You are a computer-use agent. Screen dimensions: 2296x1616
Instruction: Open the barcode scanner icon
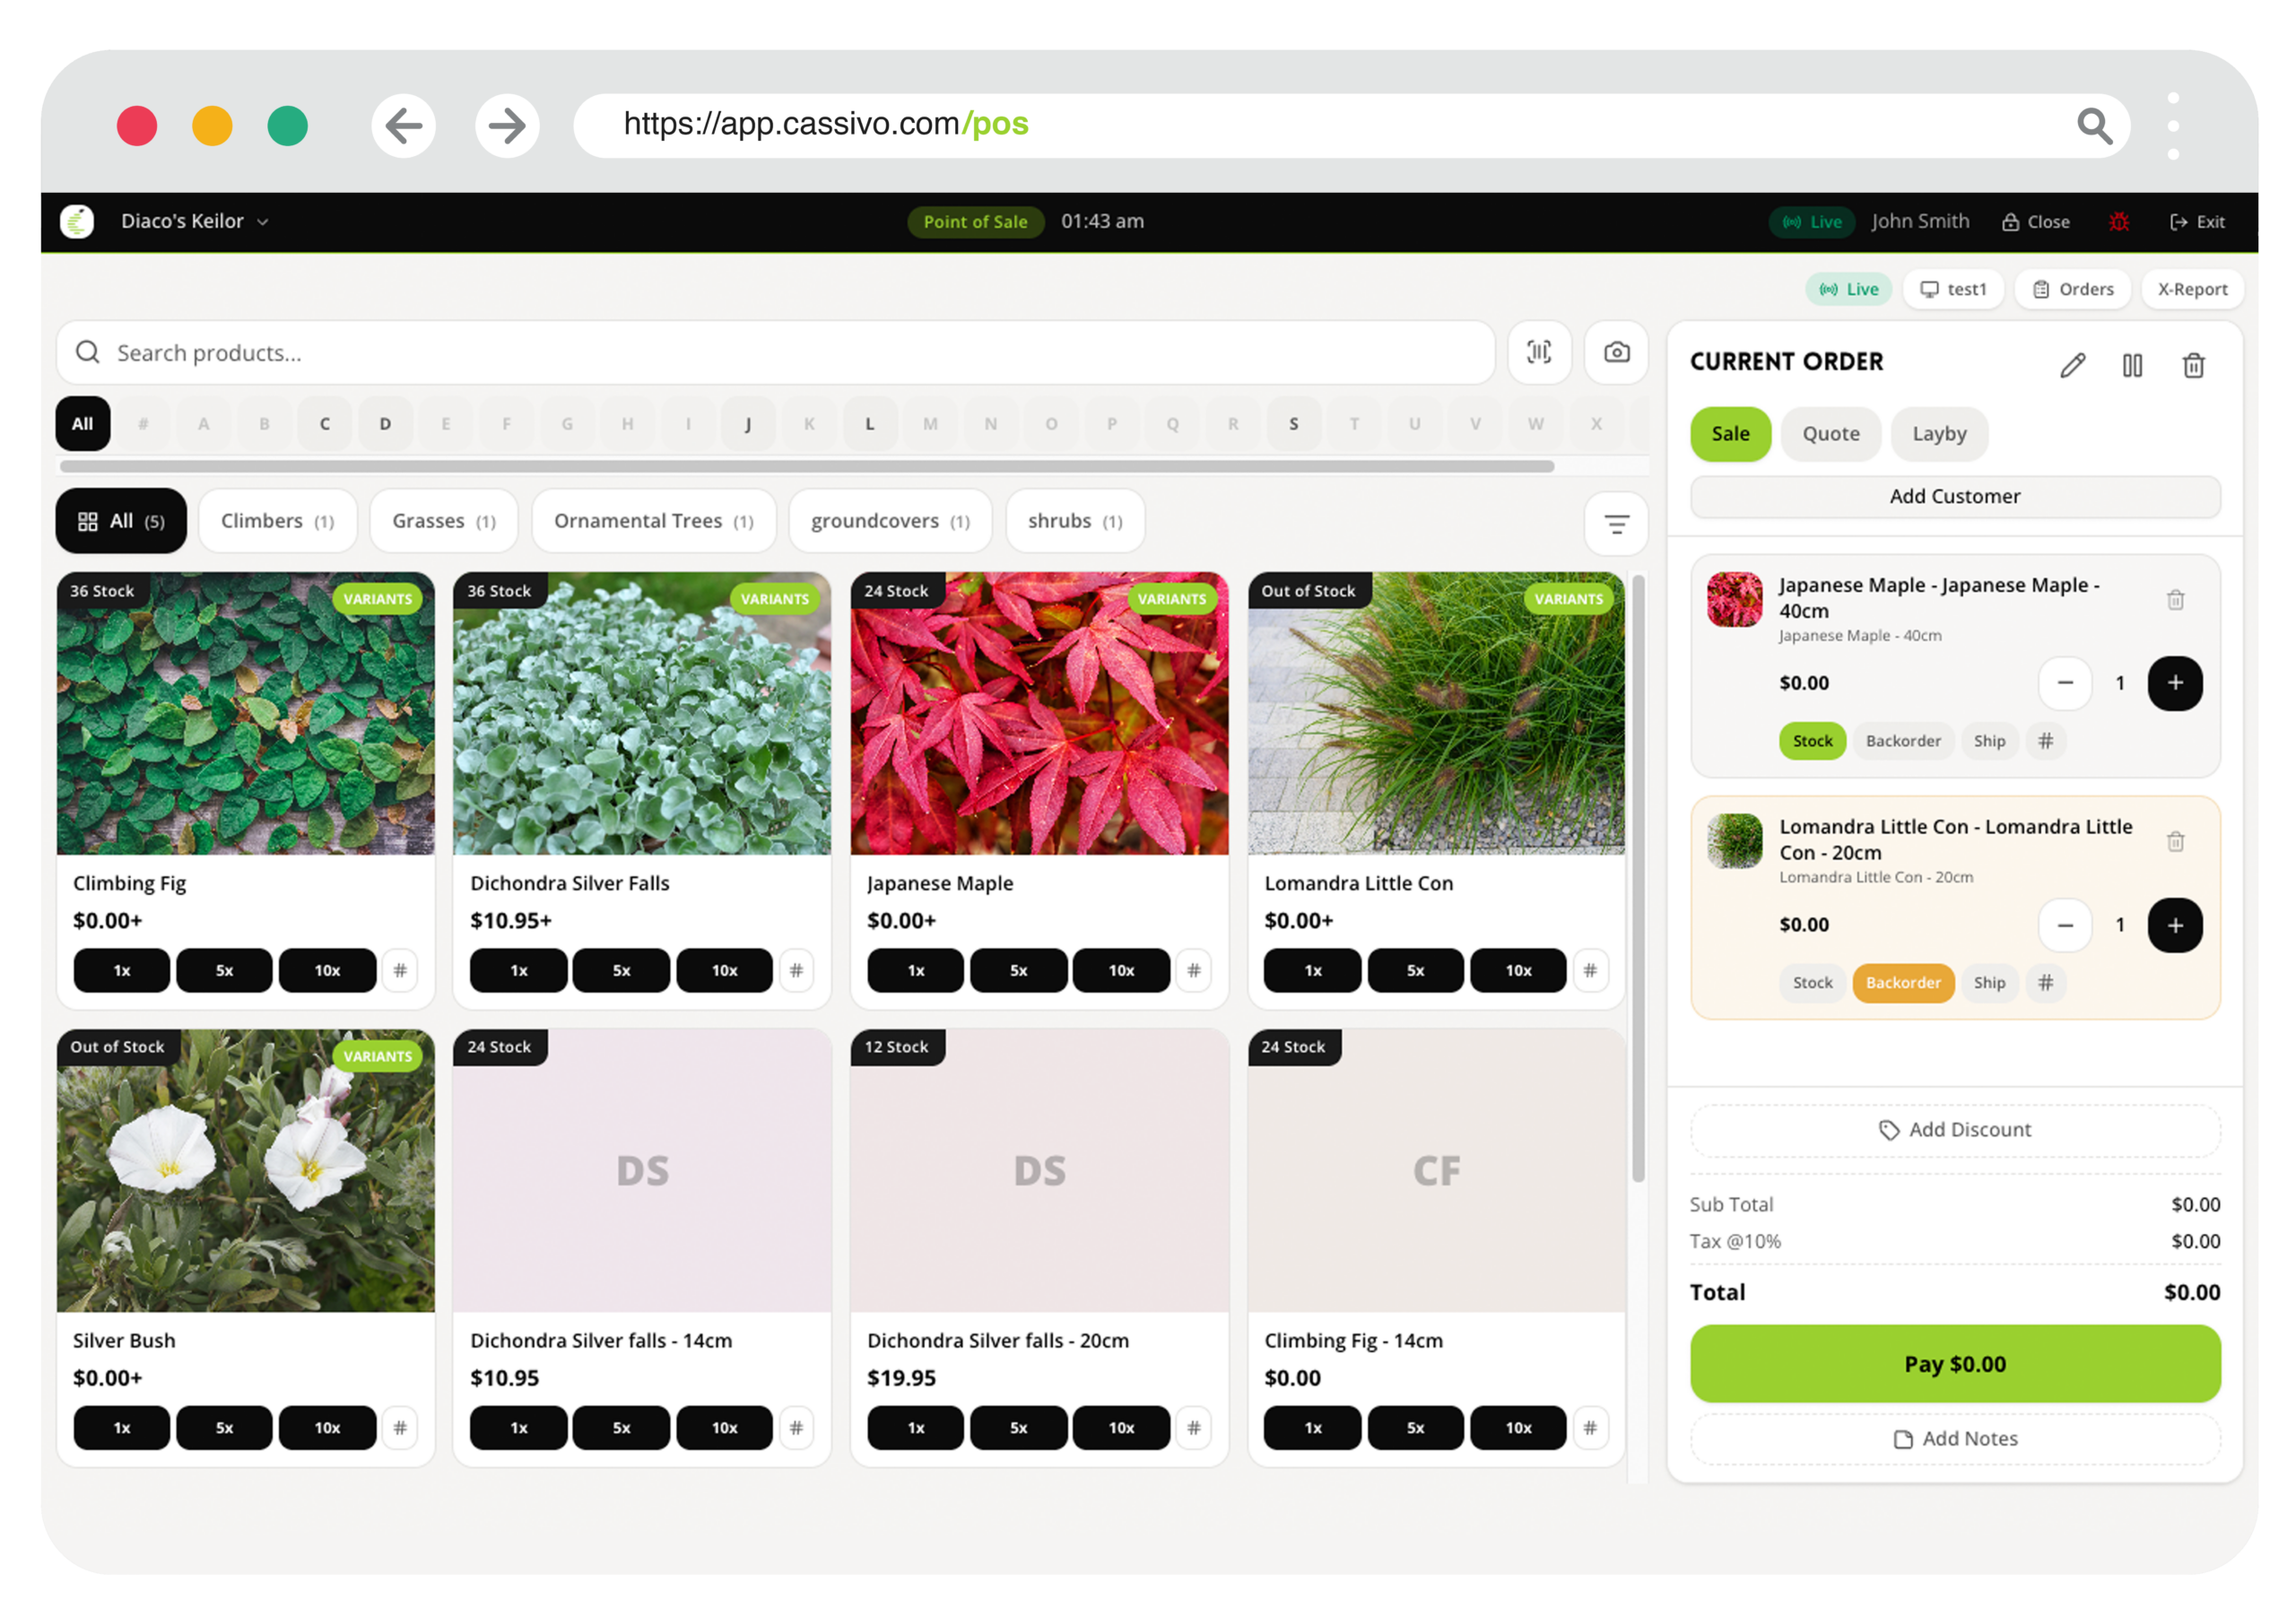(x=1539, y=352)
